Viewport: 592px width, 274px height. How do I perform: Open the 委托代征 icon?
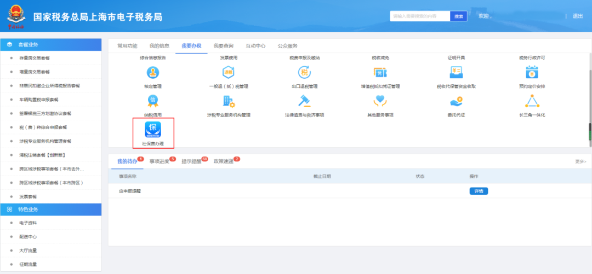pyautogui.click(x=456, y=101)
